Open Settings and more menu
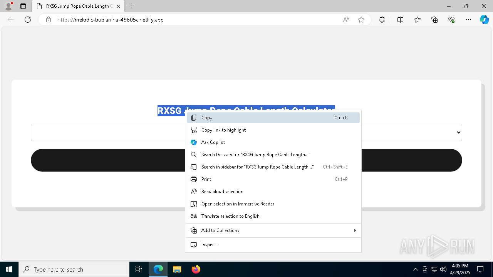The image size is (493, 277). (468, 20)
